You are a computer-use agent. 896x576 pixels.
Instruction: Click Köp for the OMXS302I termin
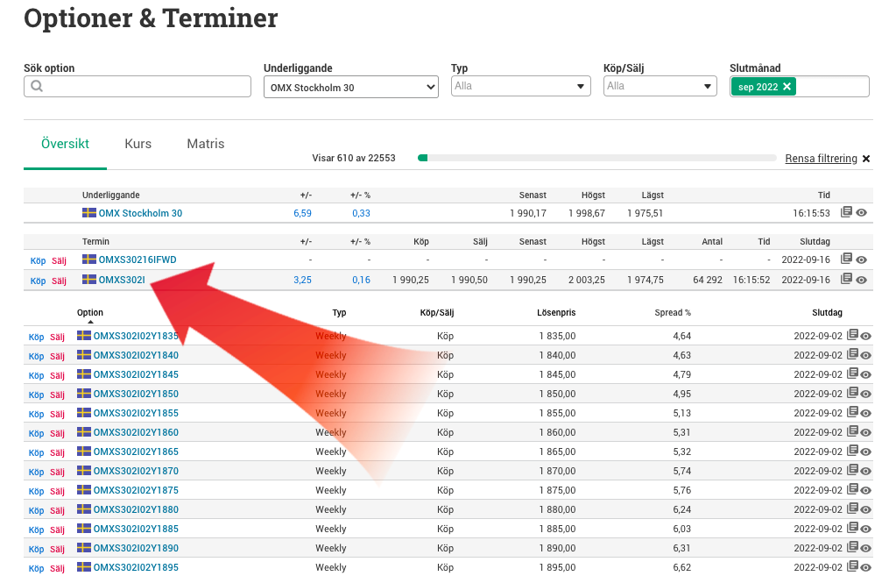pos(38,281)
